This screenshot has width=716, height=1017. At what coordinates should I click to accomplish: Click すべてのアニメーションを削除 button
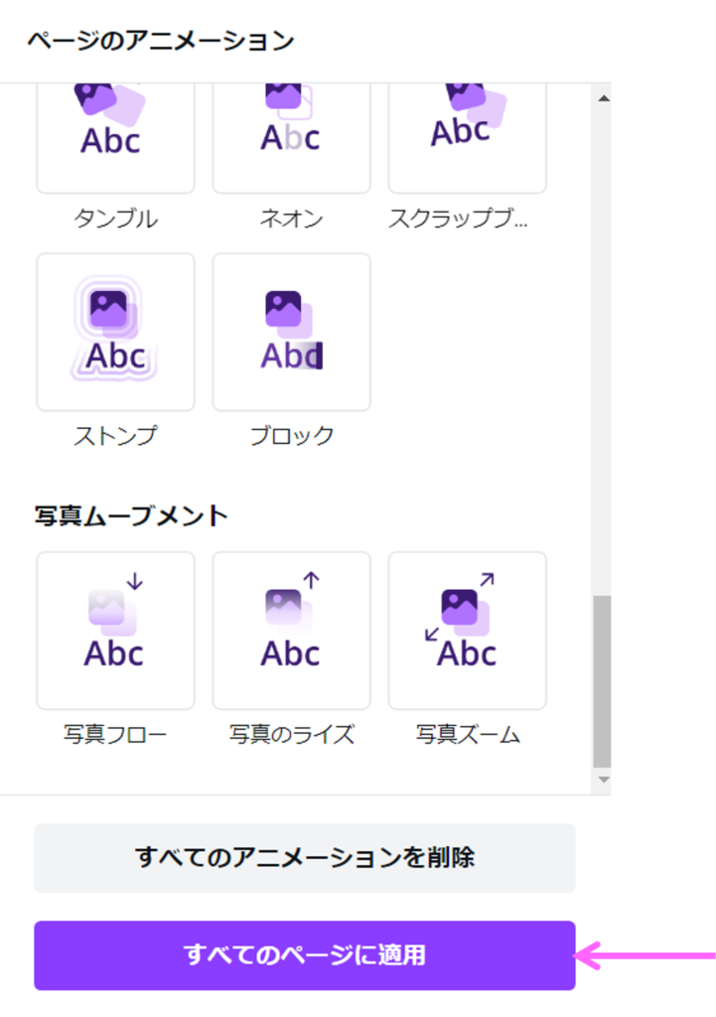[x=304, y=858]
